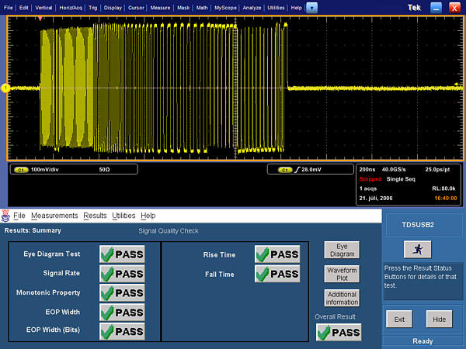Open the Horiz/Acq menu

(70, 7)
